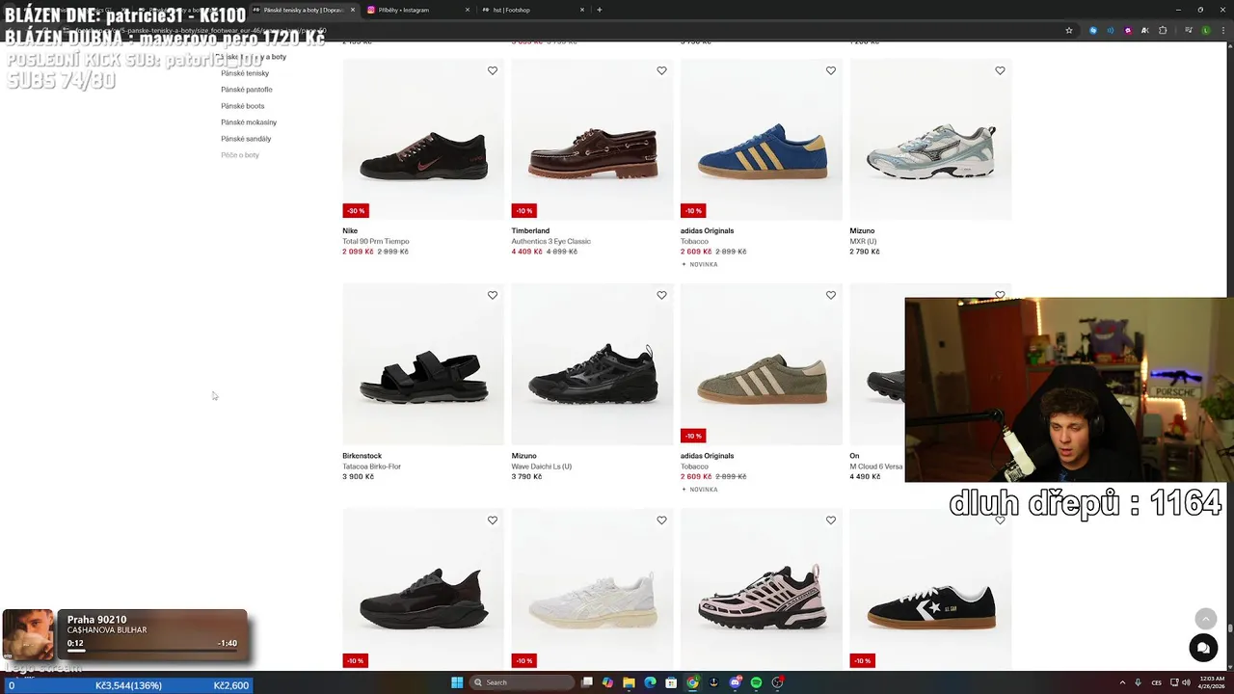Select the Pánské tenisky a boty browser tab
Viewport: 1234px width, 694px height.
click(x=304, y=10)
